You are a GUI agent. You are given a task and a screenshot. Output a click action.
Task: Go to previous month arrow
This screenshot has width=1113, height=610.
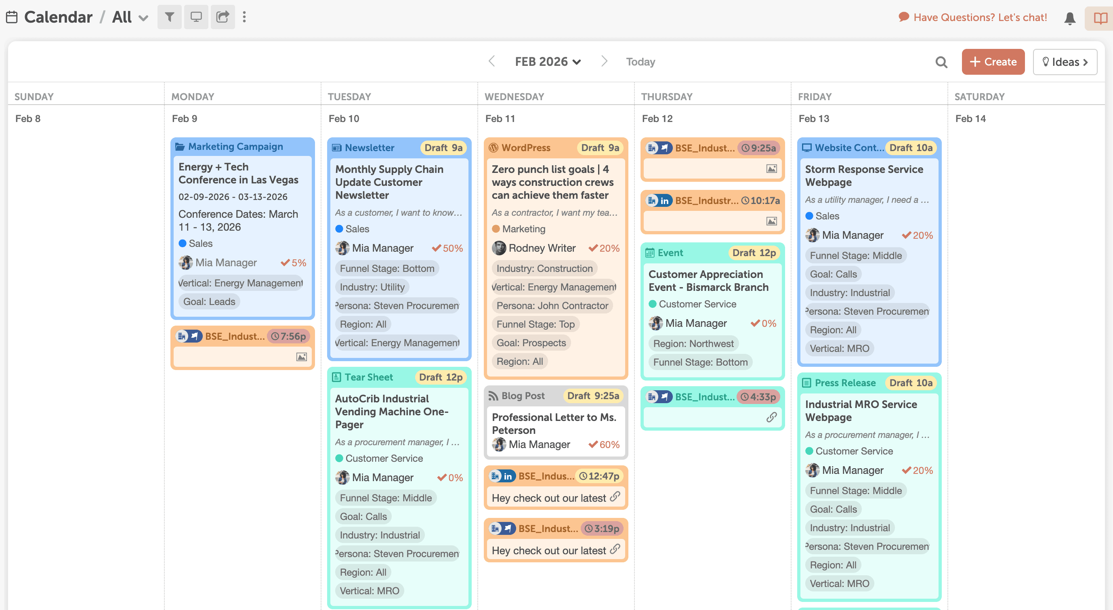click(491, 61)
